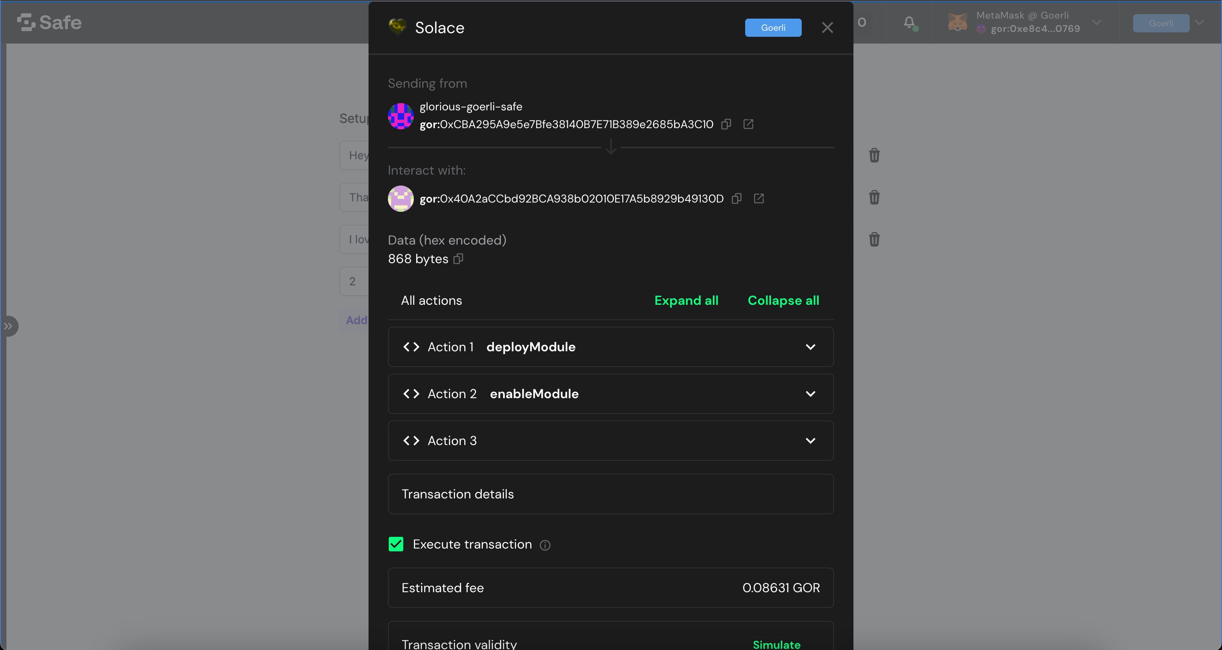1222x650 pixels.
Task: Expand the Action 3 chevron
Action: pos(810,441)
